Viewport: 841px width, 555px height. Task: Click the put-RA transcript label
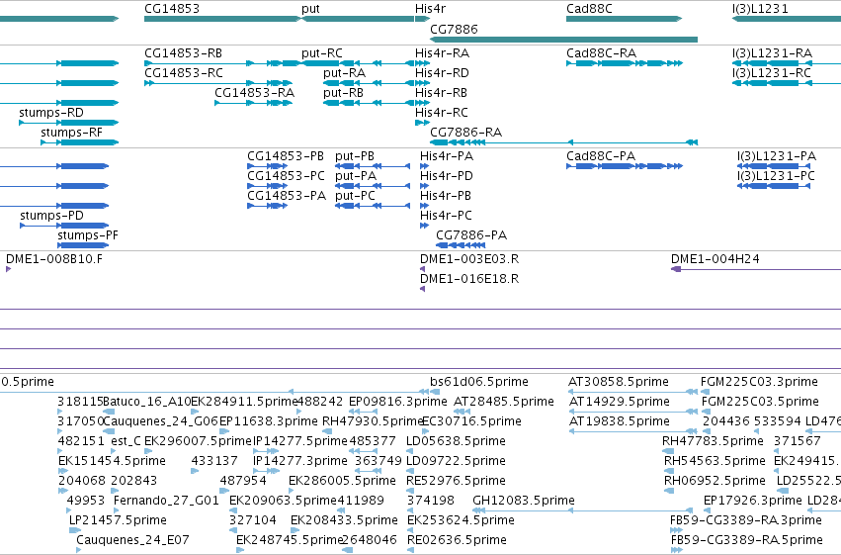pyautogui.click(x=344, y=73)
